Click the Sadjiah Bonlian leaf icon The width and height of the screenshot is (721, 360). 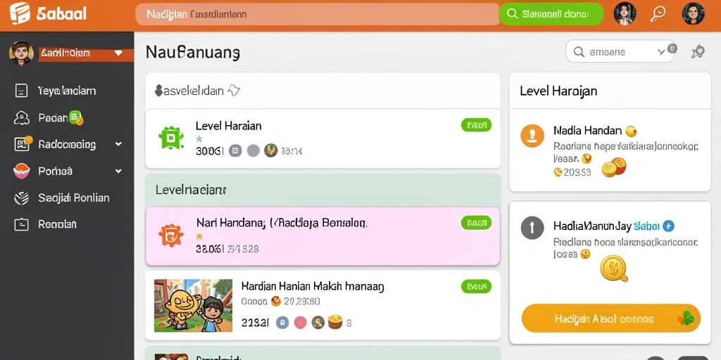pyautogui.click(x=22, y=198)
